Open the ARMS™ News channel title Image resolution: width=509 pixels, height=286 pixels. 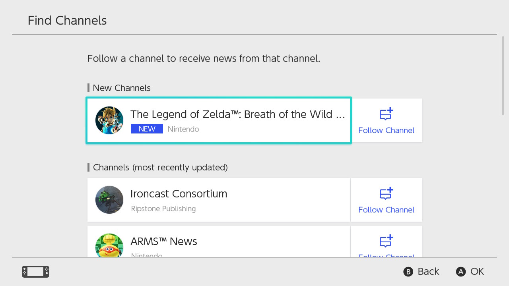(163, 242)
